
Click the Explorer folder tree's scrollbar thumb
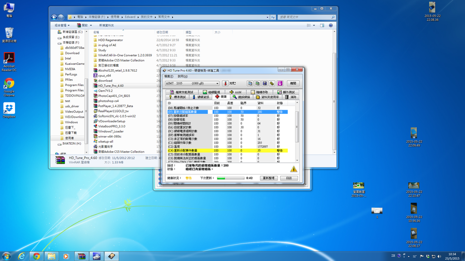(x=86, y=111)
